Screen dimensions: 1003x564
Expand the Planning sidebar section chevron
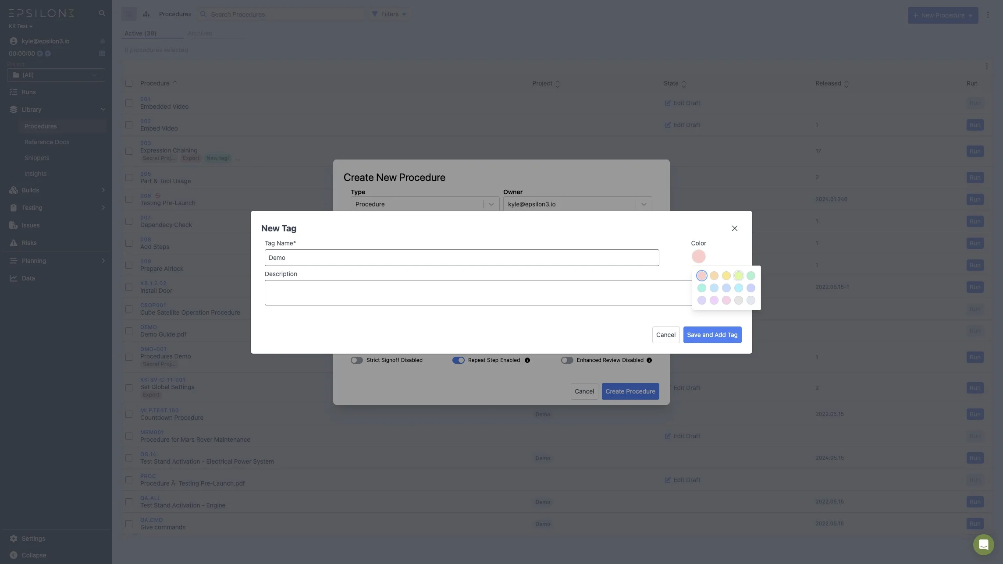pos(103,261)
